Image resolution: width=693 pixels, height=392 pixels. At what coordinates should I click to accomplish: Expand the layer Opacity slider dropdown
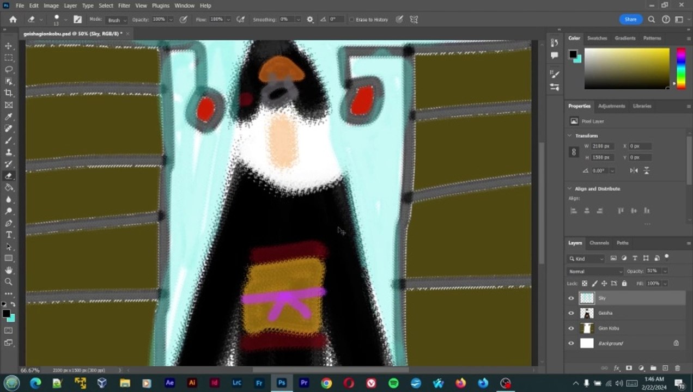pyautogui.click(x=665, y=271)
